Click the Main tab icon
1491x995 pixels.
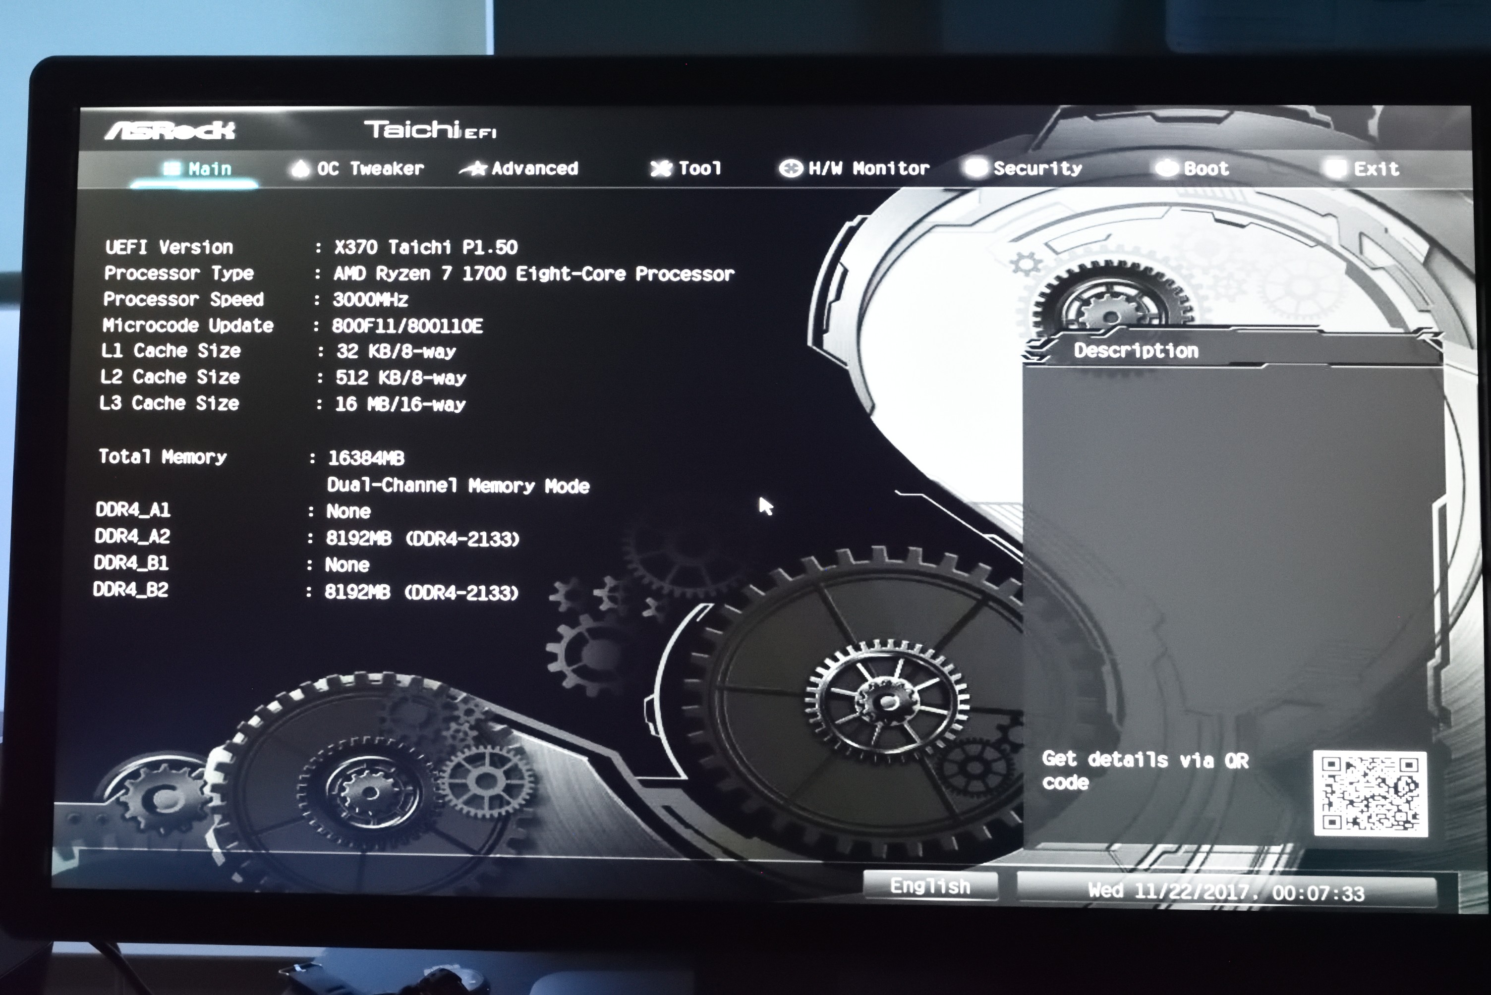(x=172, y=168)
